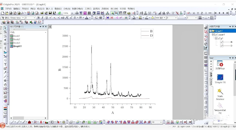Collapse the g1 group in Object Manager

(216, 38)
